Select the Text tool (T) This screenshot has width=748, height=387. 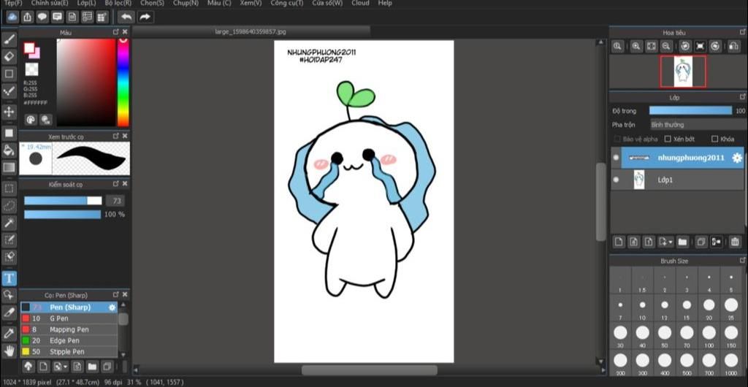pos(9,278)
